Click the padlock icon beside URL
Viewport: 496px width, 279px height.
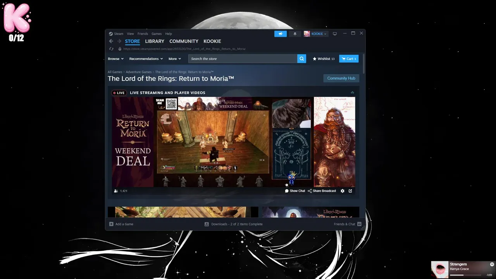pos(120,49)
